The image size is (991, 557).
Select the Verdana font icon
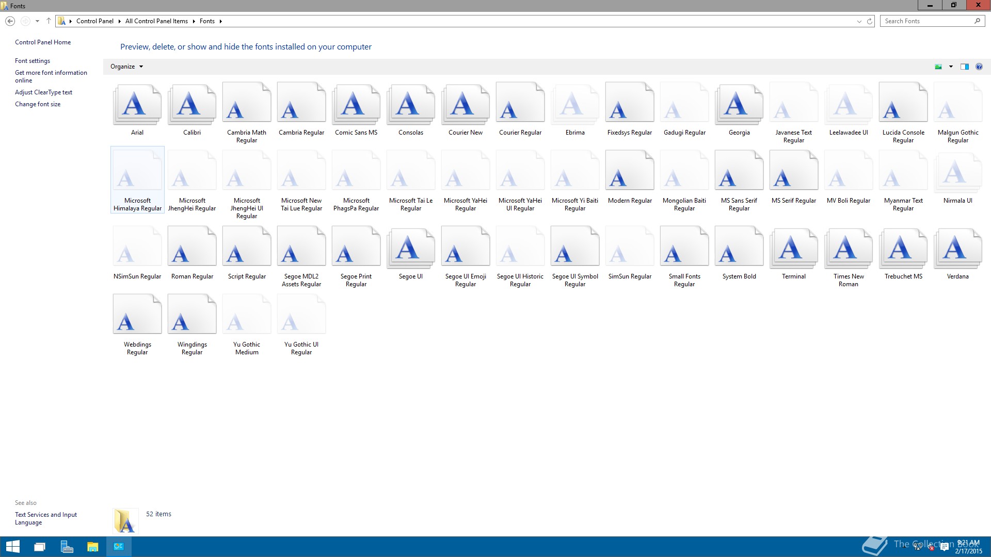[958, 249]
